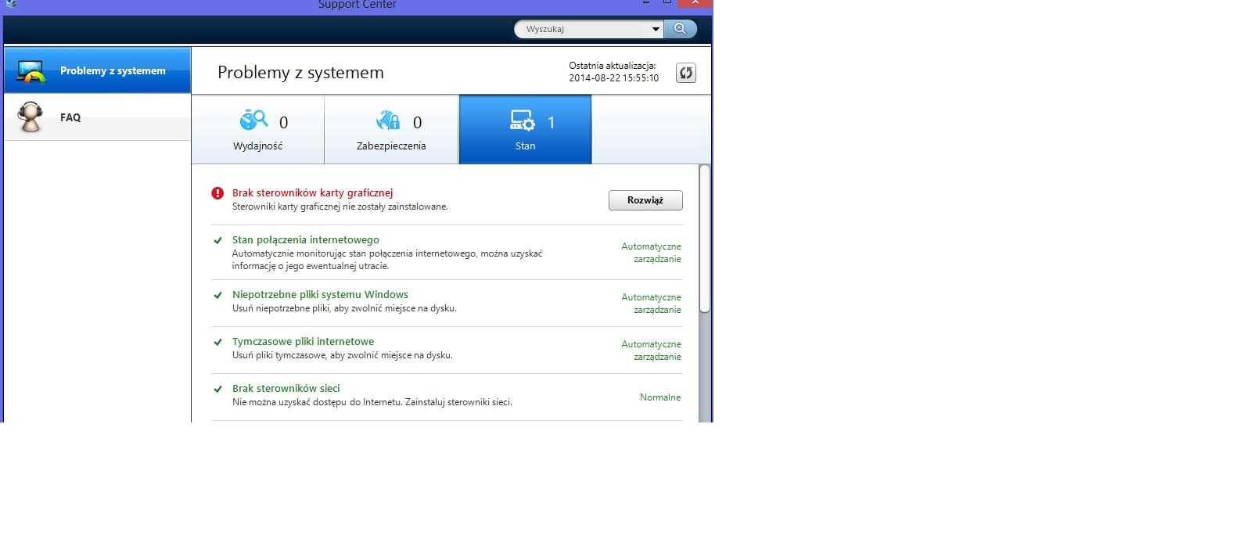Click the FAQ headset person icon
Screen dimensions: 1247x557
pos(31,117)
